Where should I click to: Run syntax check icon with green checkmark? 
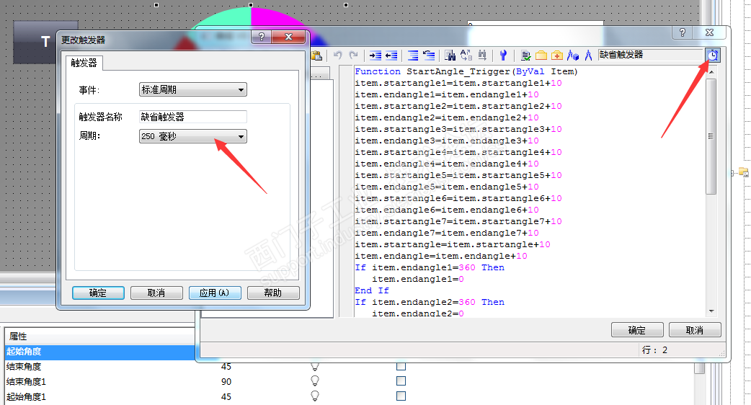click(x=525, y=55)
